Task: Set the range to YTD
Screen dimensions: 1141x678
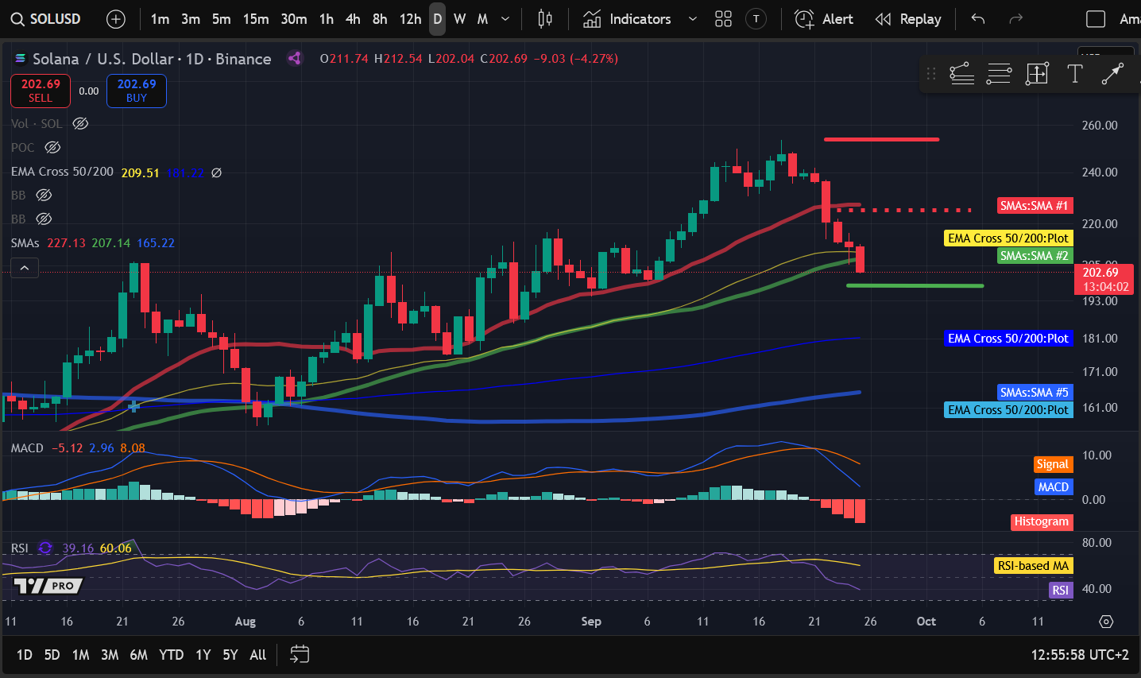Action: pyautogui.click(x=171, y=655)
